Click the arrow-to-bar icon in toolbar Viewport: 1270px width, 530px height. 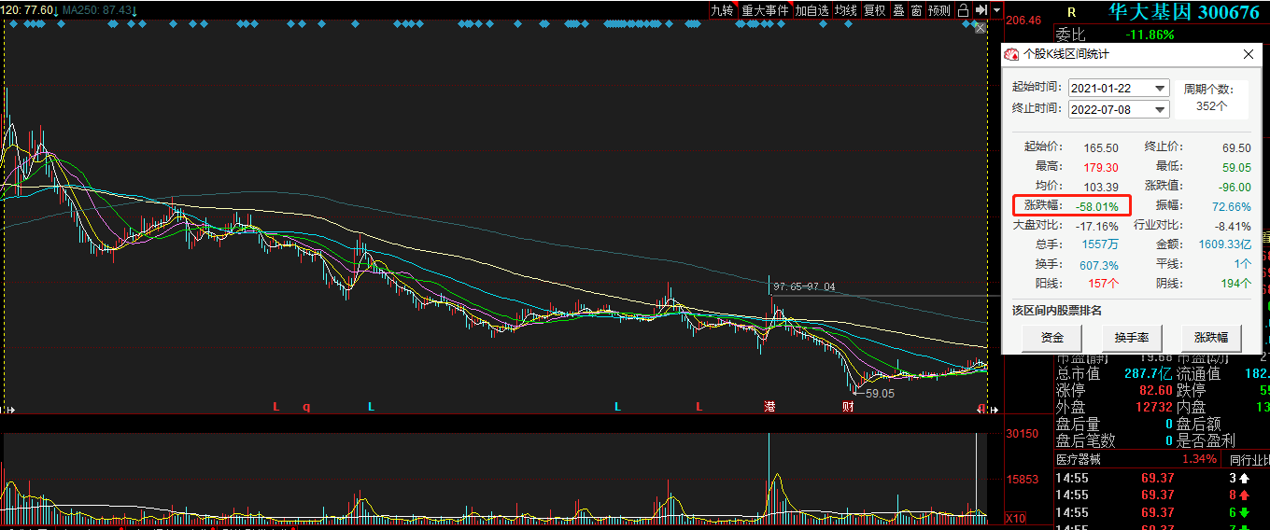[x=981, y=10]
